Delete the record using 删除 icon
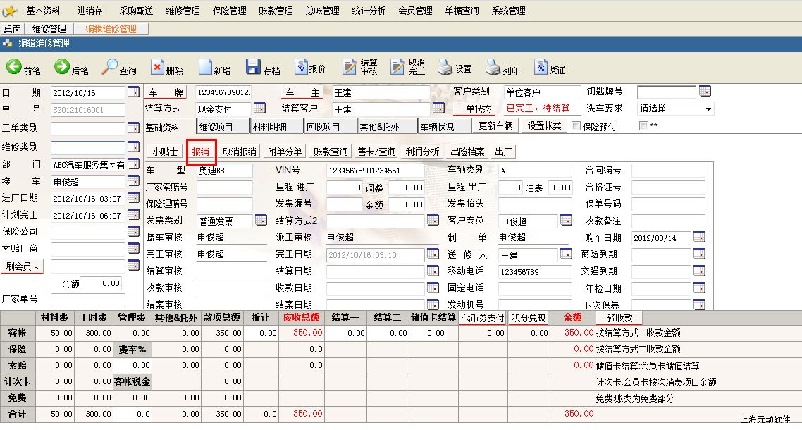Viewport: 802px width, 430px height. (158, 68)
